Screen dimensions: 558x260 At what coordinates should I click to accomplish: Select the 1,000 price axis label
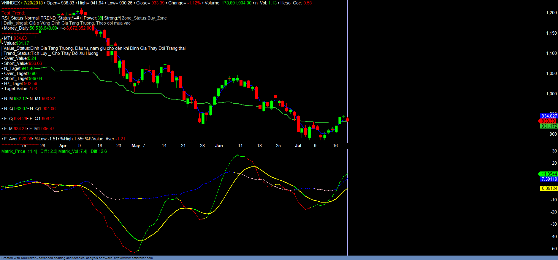click(551, 94)
